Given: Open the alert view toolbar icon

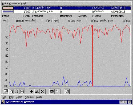Looking at the screenshot, I should [x=11, y=91].
